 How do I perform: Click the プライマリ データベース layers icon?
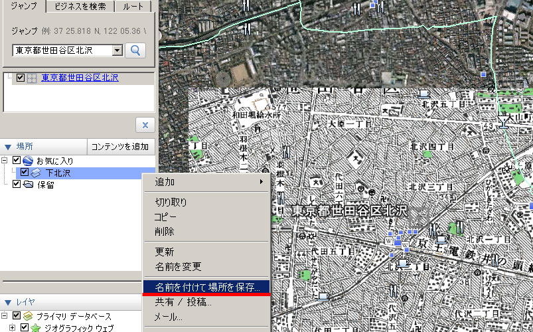click(28, 316)
